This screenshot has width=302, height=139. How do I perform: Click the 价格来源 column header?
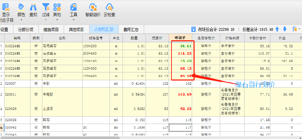pos(232,38)
